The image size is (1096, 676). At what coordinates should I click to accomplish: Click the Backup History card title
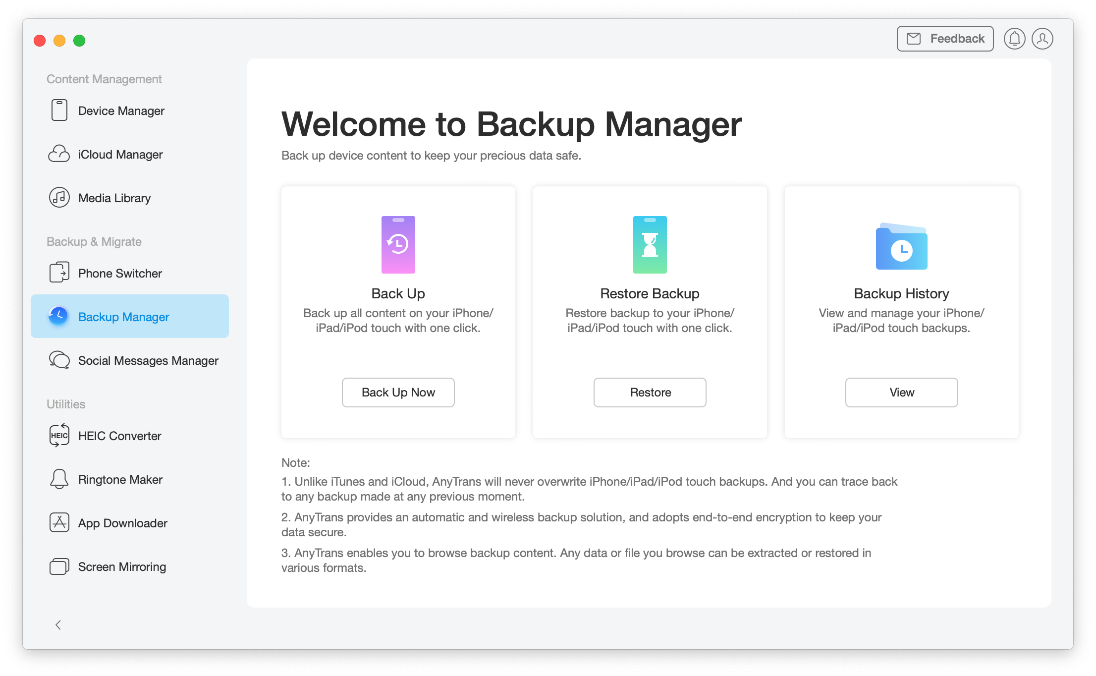(x=902, y=293)
